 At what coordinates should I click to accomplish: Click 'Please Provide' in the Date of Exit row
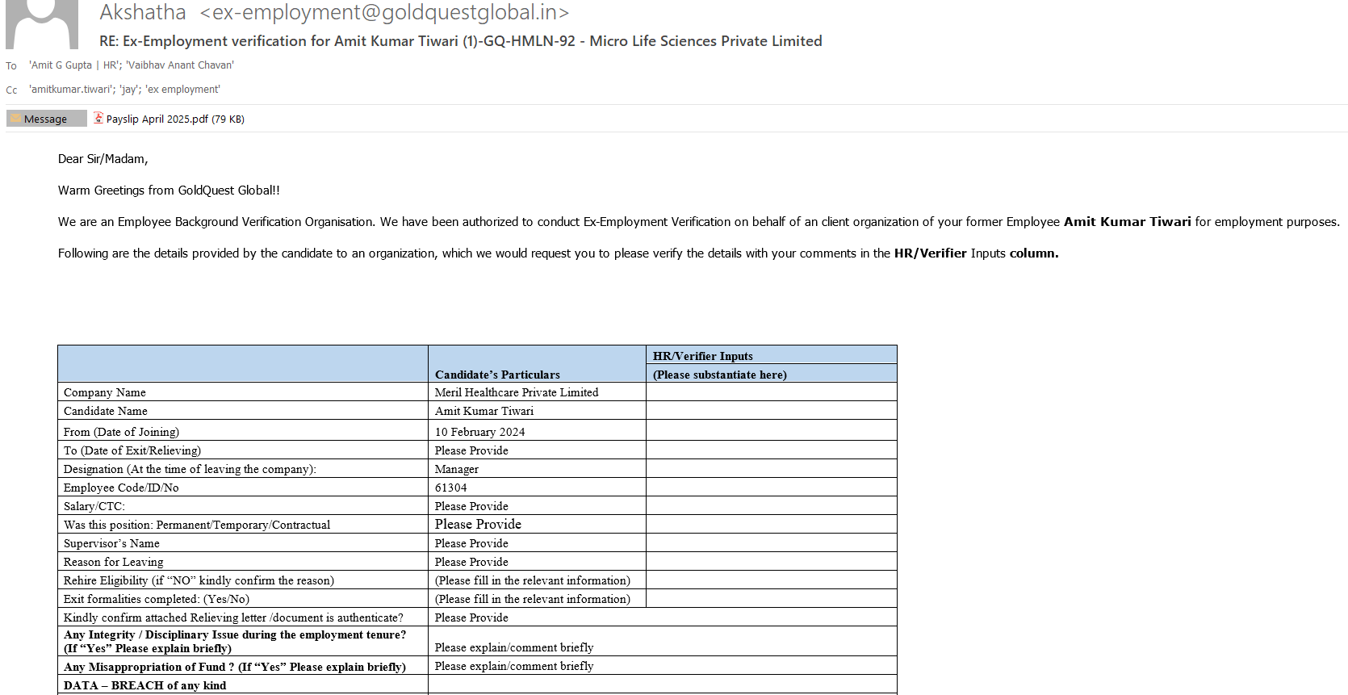coord(471,450)
